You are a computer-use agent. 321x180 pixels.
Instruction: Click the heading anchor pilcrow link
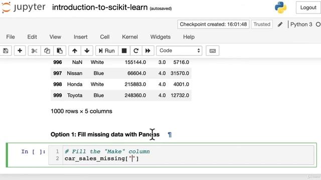[170, 134]
